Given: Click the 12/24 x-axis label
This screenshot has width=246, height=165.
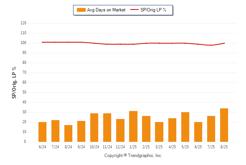Looking at the screenshot, I should [120, 147].
